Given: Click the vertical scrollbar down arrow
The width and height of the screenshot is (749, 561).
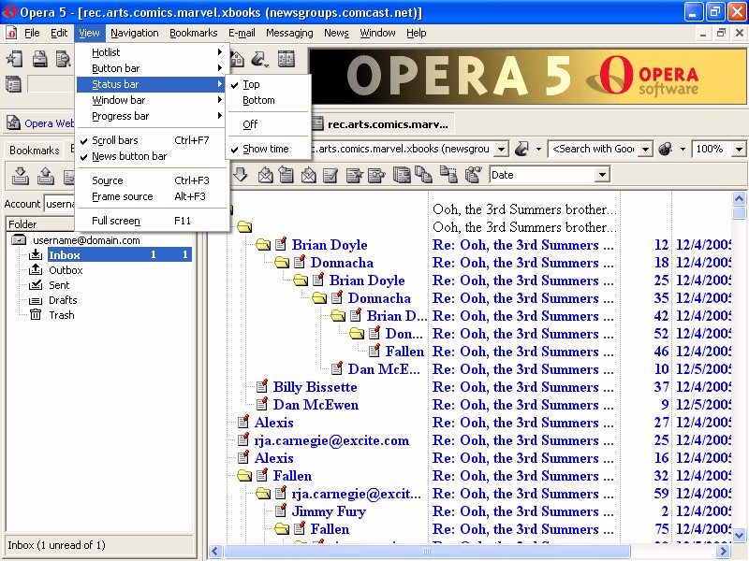Looking at the screenshot, I should [x=739, y=535].
